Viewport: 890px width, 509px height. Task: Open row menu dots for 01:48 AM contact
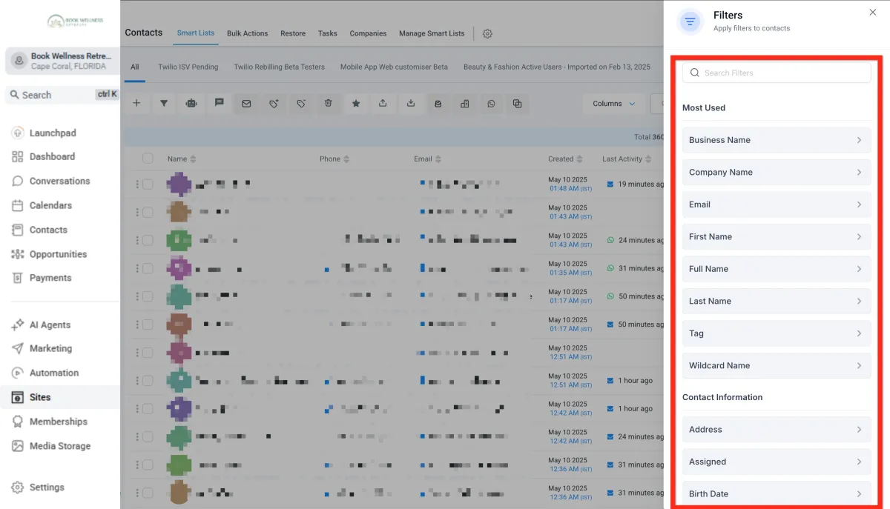[x=137, y=184]
